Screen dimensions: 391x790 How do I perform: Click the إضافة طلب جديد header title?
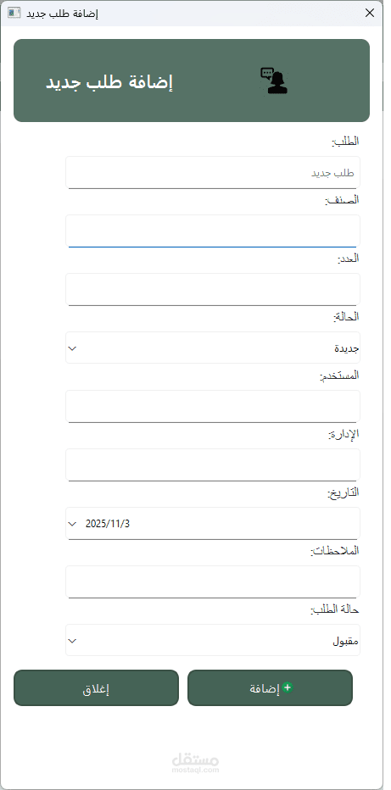click(110, 82)
